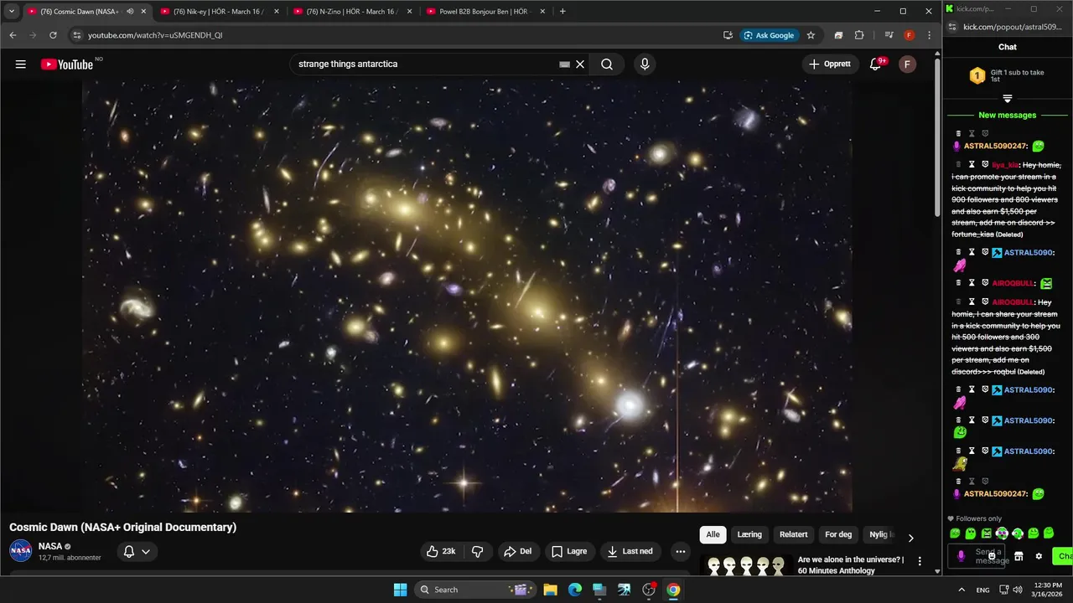This screenshot has height=603, width=1073.
Task: Open the tab search dropdown arrow
Action: pos(12,12)
